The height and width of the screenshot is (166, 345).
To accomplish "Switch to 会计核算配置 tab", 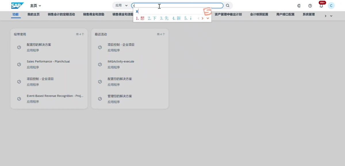I will (x=259, y=14).
